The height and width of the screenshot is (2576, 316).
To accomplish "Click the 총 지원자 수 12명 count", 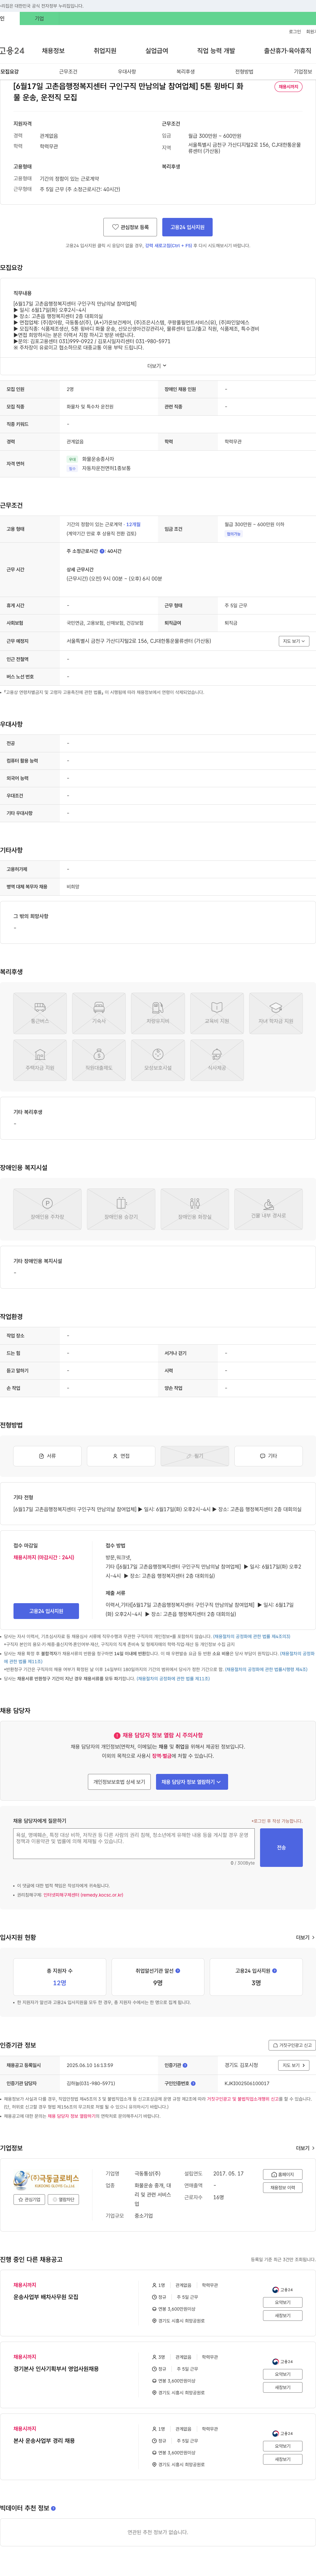I will (60, 1983).
